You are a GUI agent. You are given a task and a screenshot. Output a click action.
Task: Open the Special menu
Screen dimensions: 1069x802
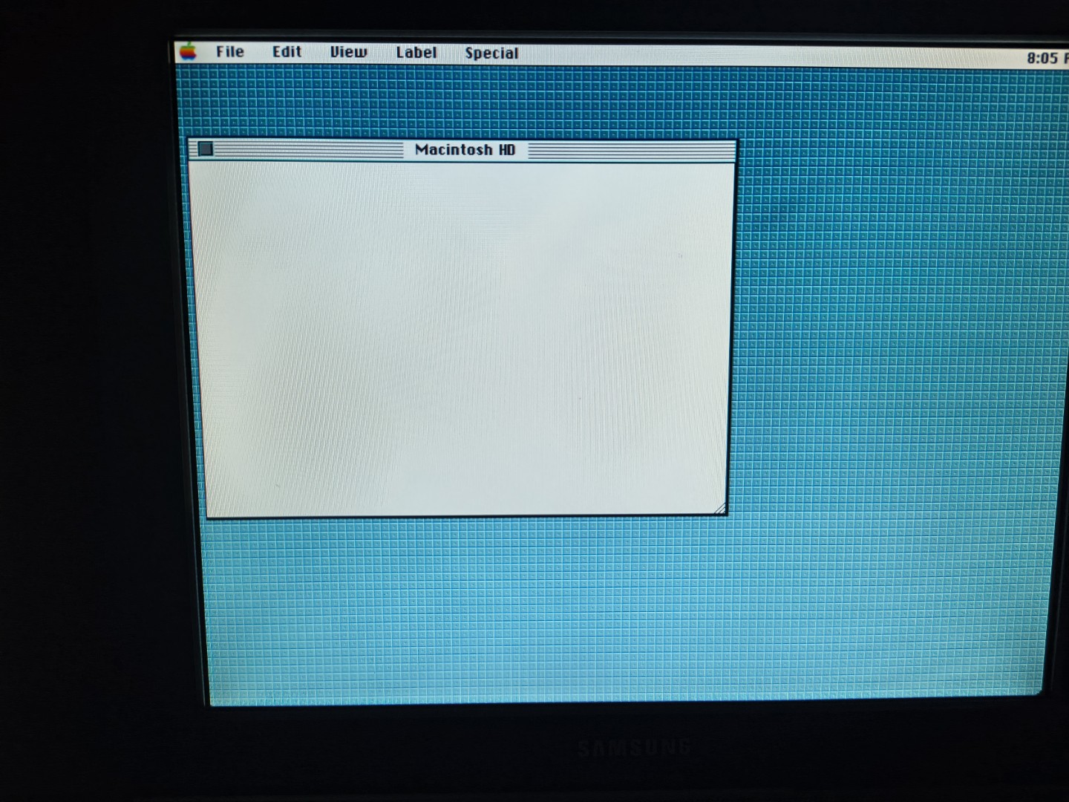coord(491,53)
